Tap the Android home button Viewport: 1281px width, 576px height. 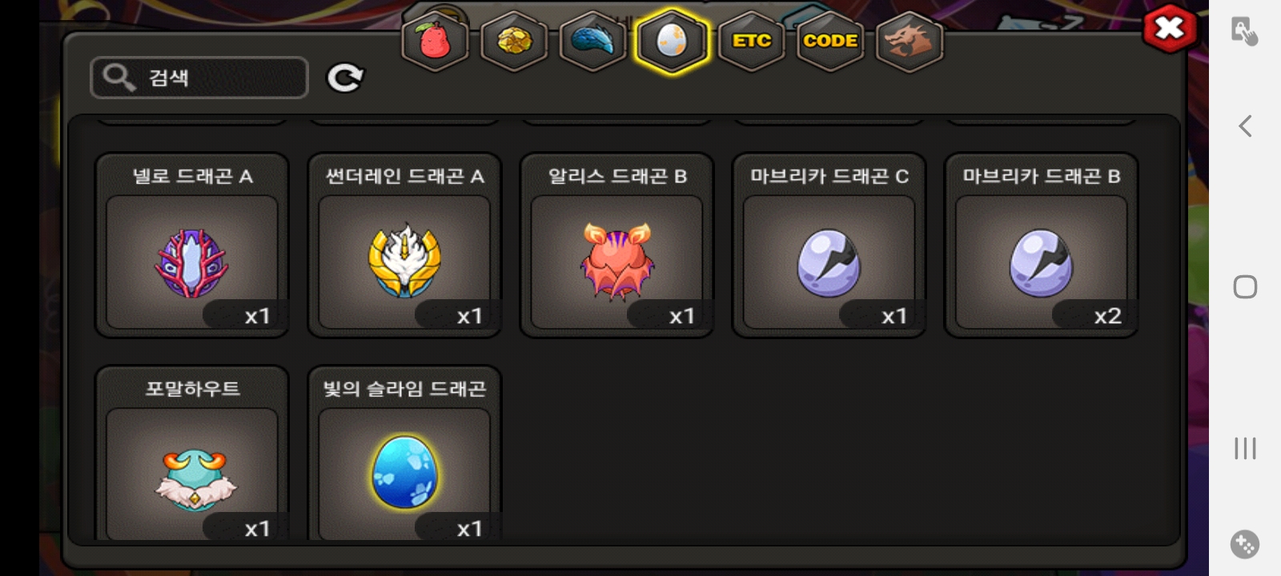coord(1245,286)
